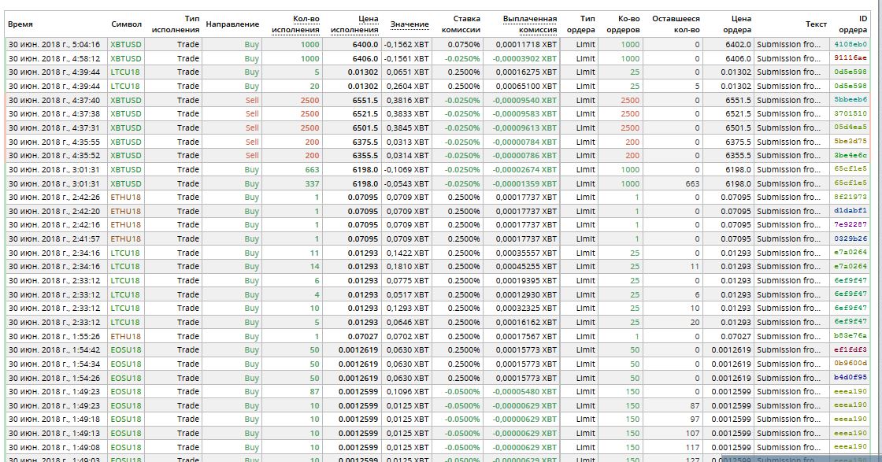Sort by the Время column header
The height and width of the screenshot is (462, 882).
click(20, 24)
